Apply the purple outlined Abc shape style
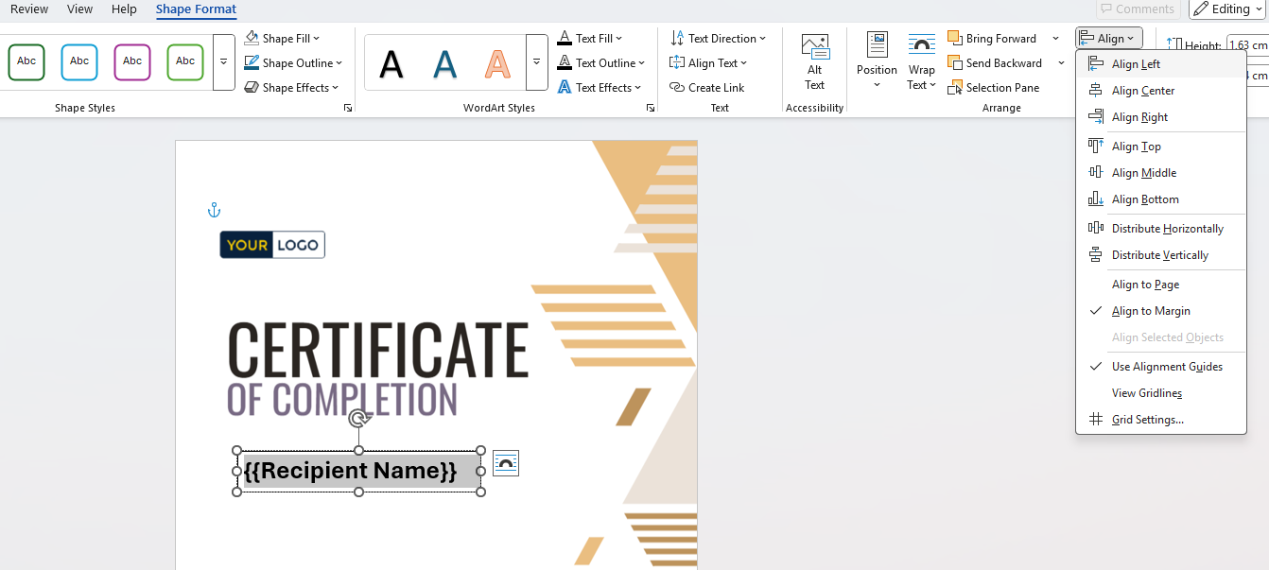Screen dimensions: 1269x570 (132, 62)
